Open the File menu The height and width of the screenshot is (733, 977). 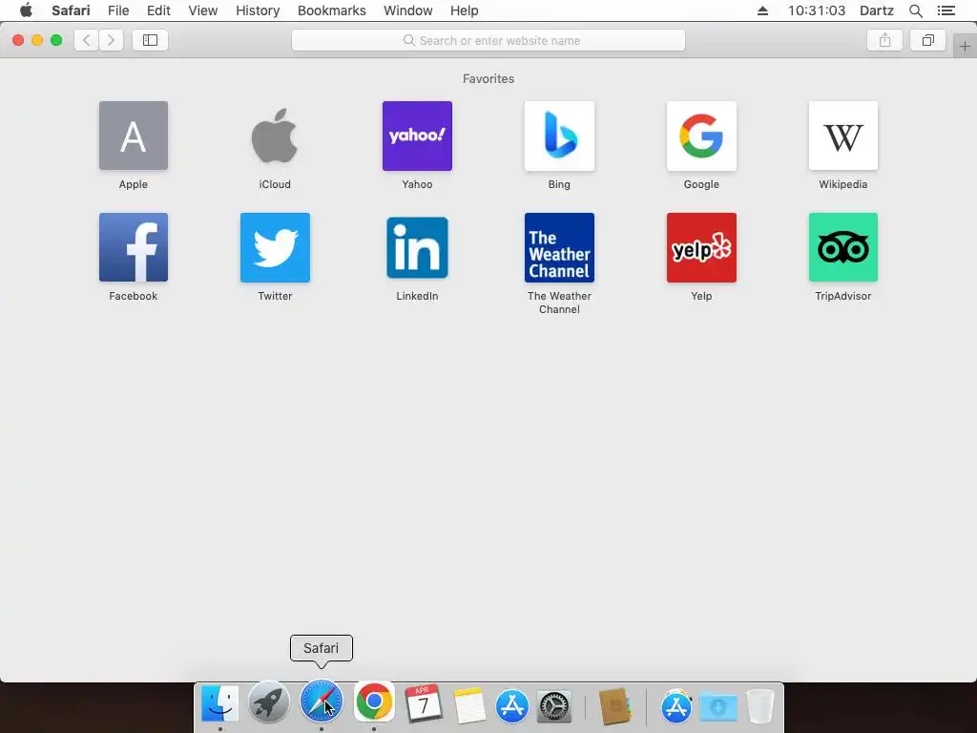[x=118, y=10]
